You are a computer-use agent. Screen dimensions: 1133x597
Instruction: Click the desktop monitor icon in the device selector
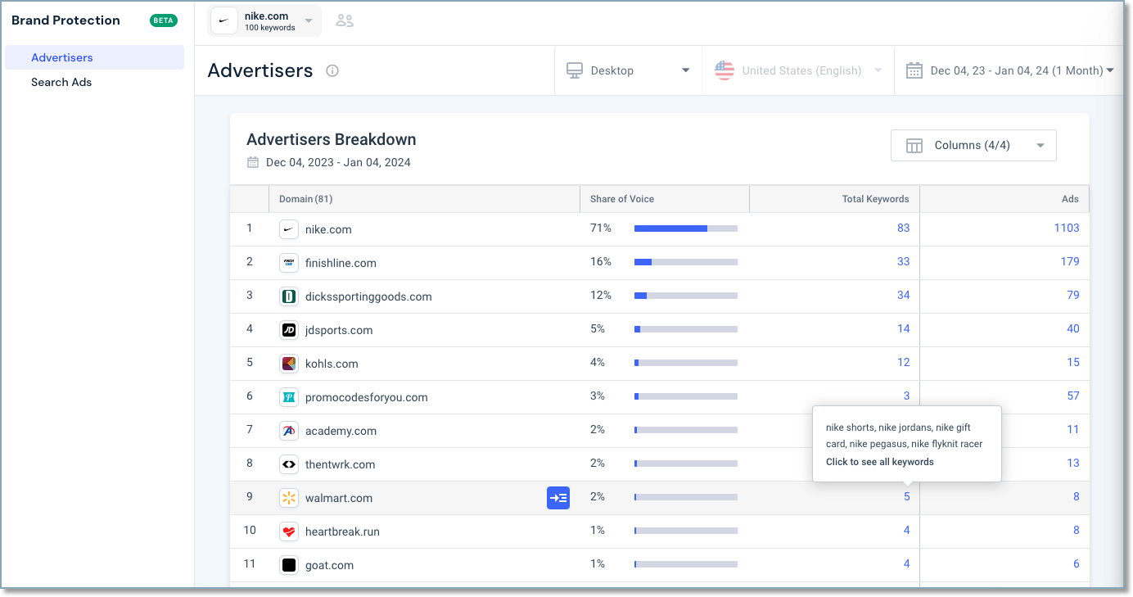click(x=575, y=70)
